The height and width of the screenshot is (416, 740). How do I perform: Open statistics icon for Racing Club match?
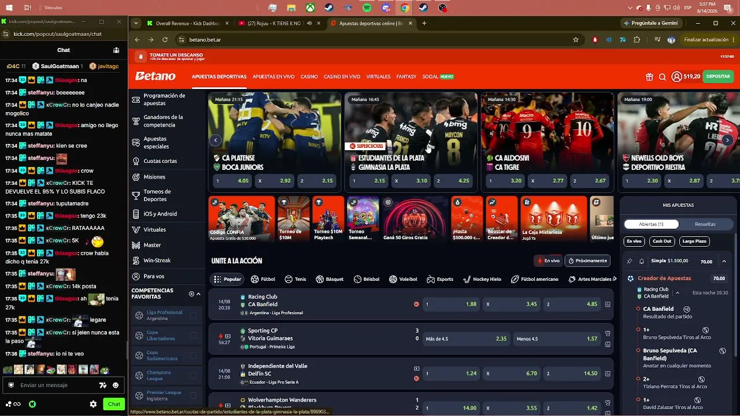(x=608, y=304)
